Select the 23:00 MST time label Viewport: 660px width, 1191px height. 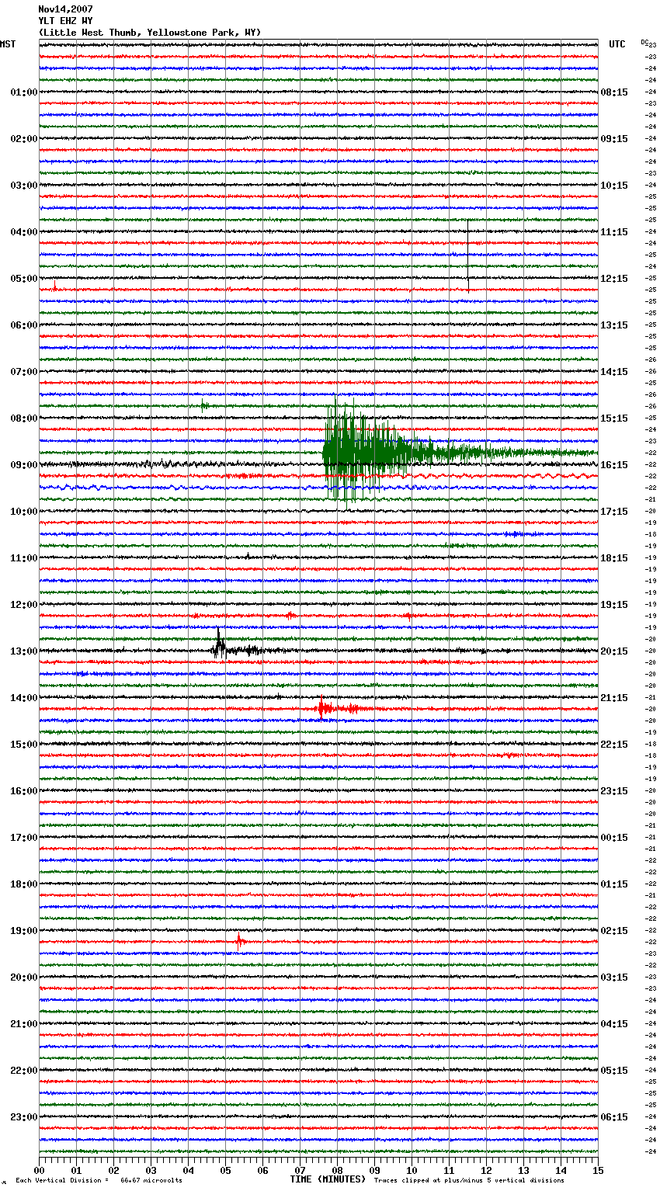(x=24, y=1117)
